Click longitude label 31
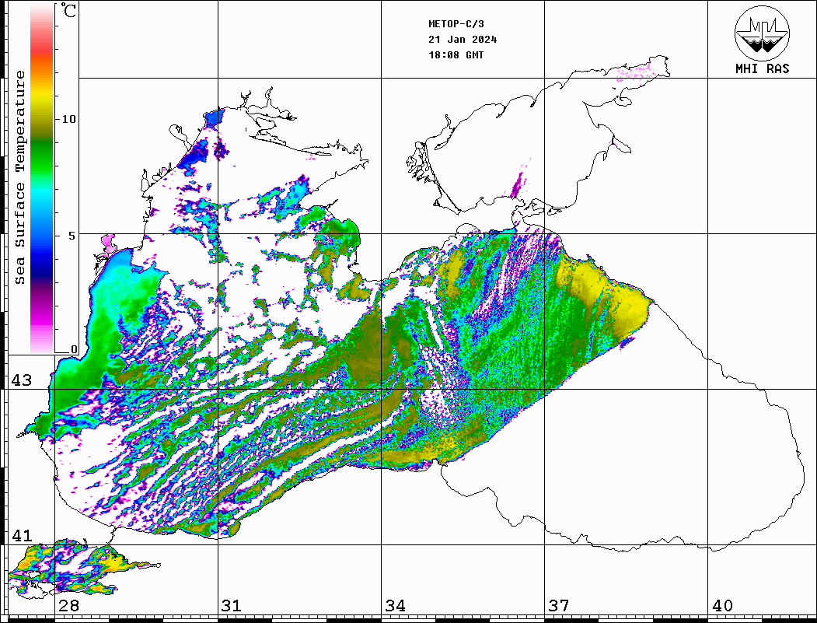 [232, 605]
